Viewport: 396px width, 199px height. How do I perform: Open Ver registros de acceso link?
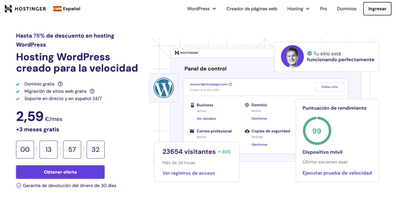(189, 173)
